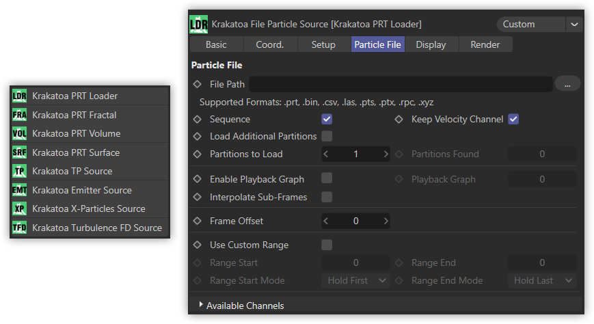Screen dimensions: 594x324
Task: Choose Krakatoa Turbulence FD Source entry
Action: 90,228
